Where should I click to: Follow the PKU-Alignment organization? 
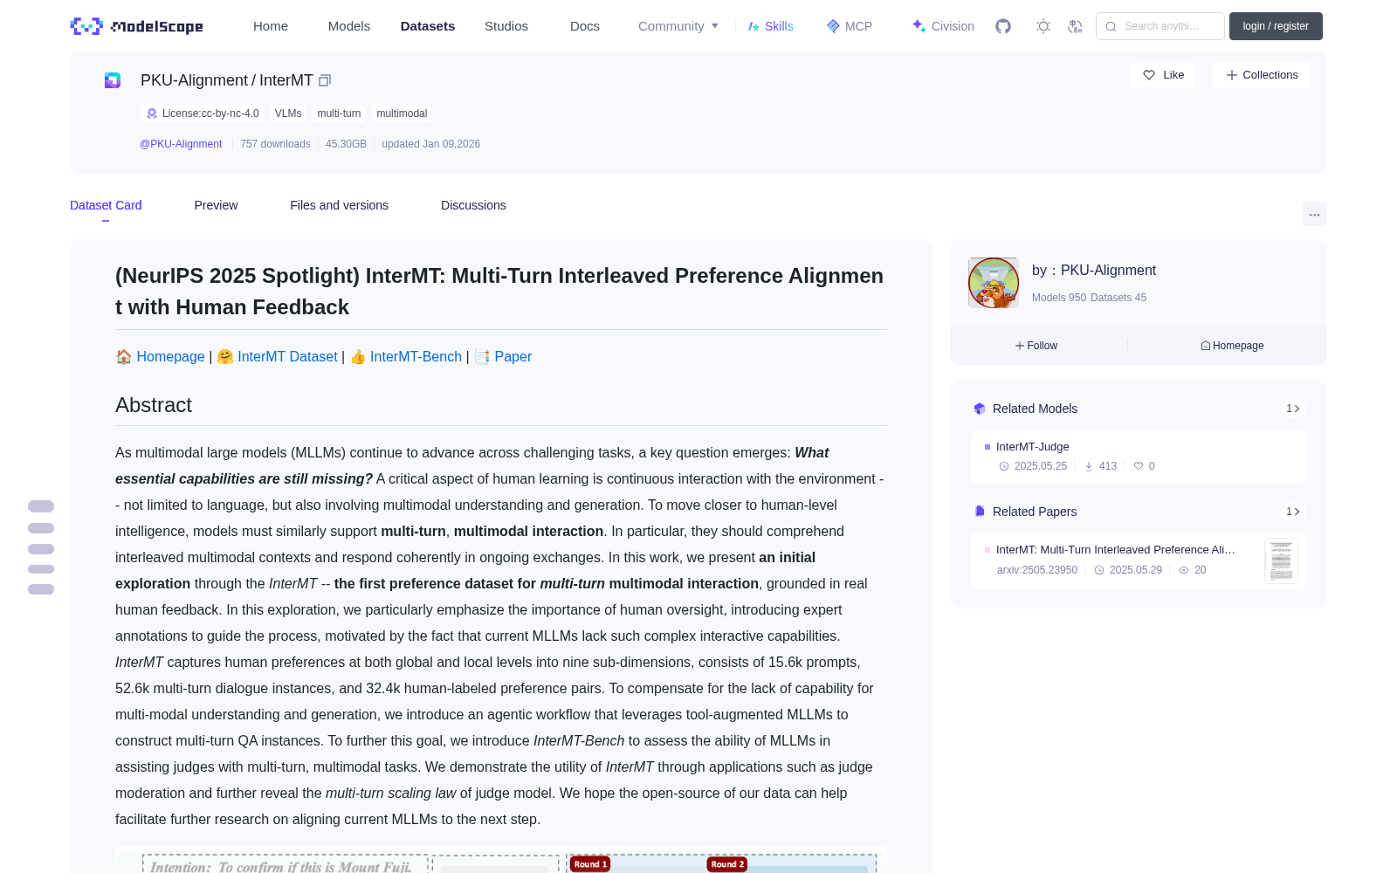(1036, 346)
